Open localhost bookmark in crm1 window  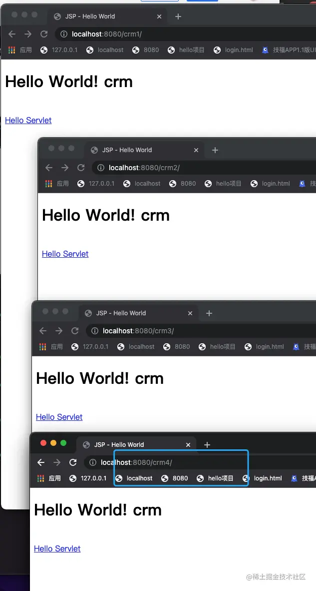[105, 50]
